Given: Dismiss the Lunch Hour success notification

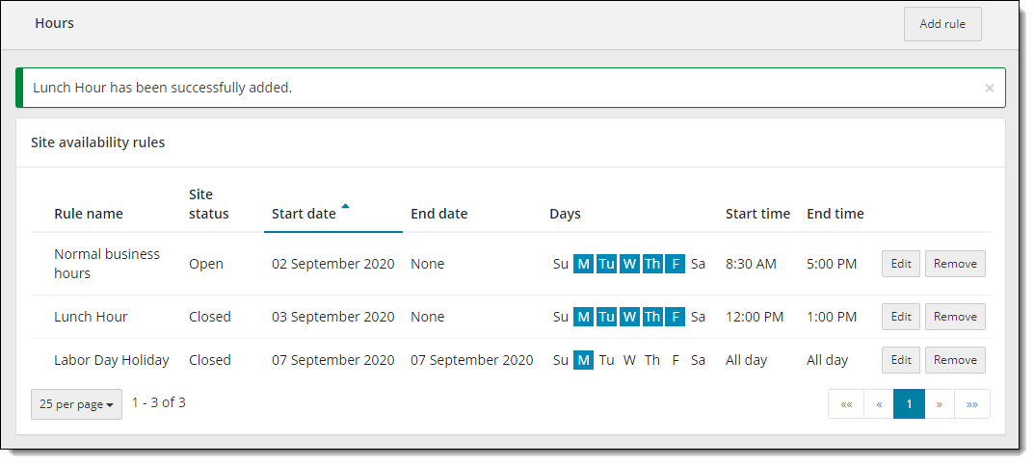Looking at the screenshot, I should click(x=989, y=88).
